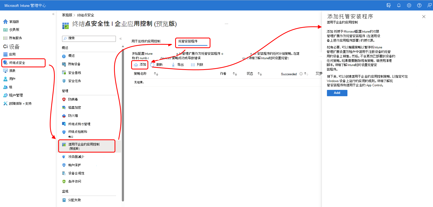The image size is (433, 207).
Task: Open 所有服务 in left navigation
Action: pyautogui.click(x=13, y=38)
